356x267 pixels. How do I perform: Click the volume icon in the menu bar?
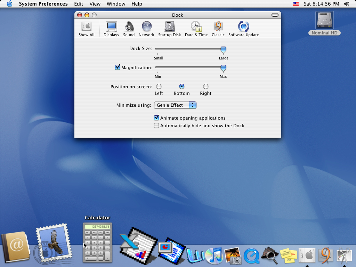coord(347,4)
